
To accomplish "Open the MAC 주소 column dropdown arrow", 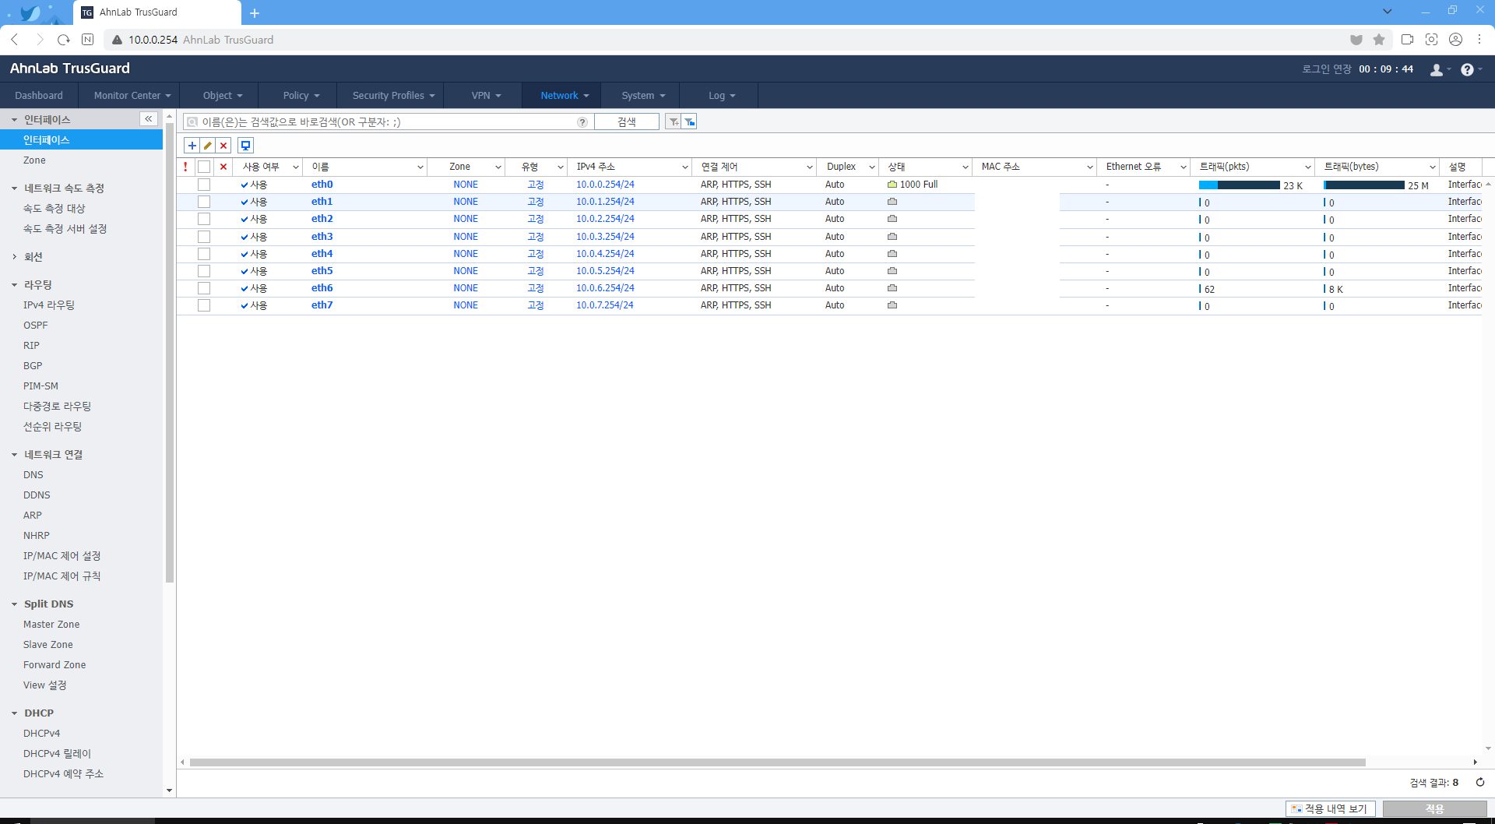I will pyautogui.click(x=1090, y=167).
